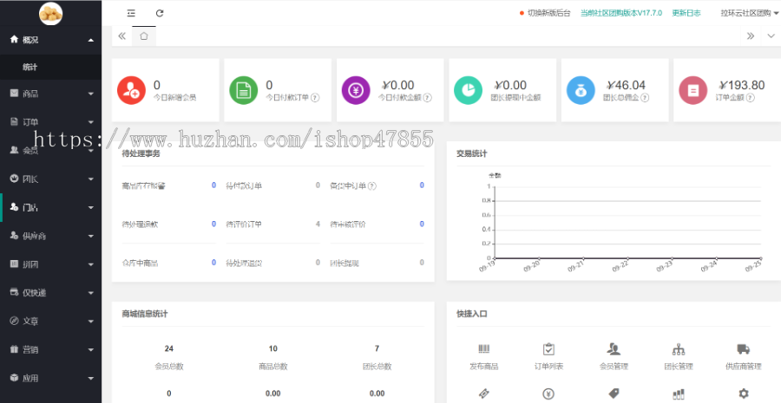The width and height of the screenshot is (781, 403).
Task: Open 会员管理 shortcut
Action: (x=614, y=357)
